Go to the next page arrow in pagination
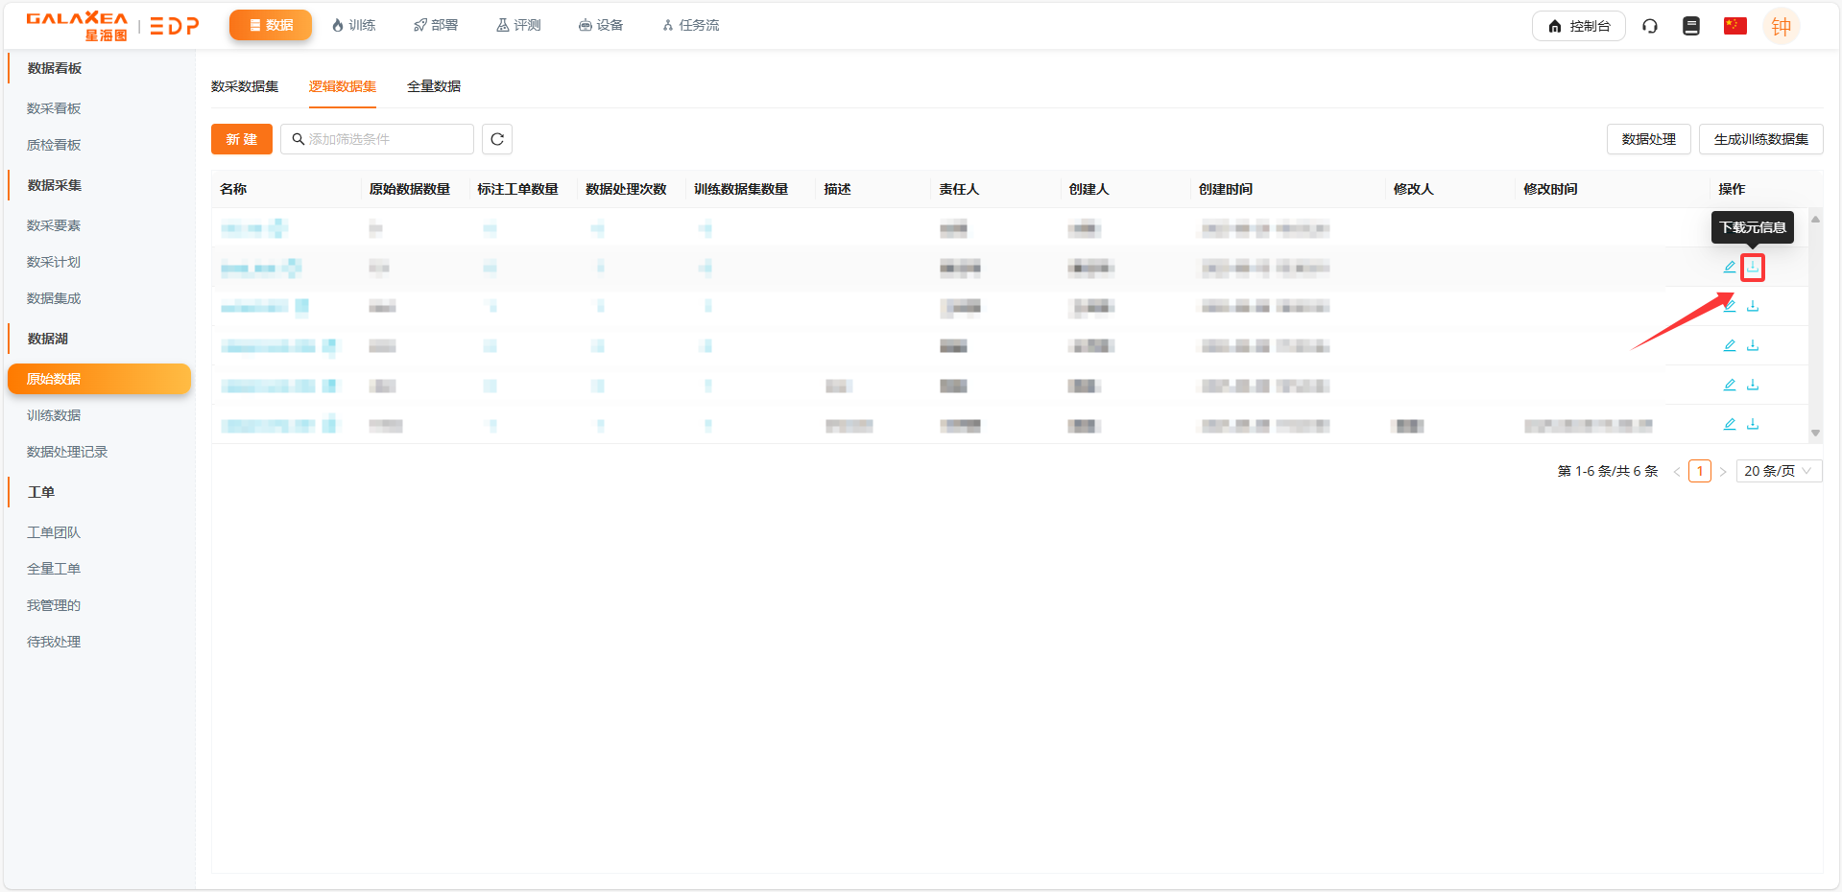Viewport: 1842px width, 892px height. (x=1723, y=471)
